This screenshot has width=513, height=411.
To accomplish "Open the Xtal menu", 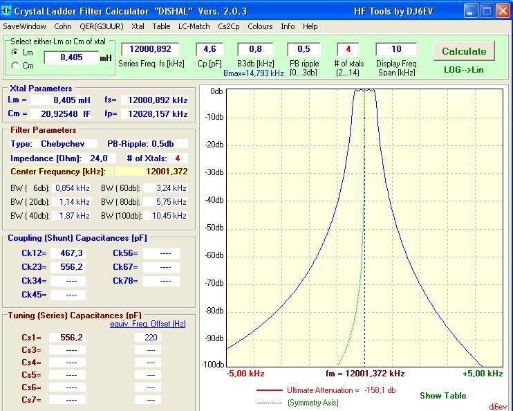I will [x=138, y=26].
